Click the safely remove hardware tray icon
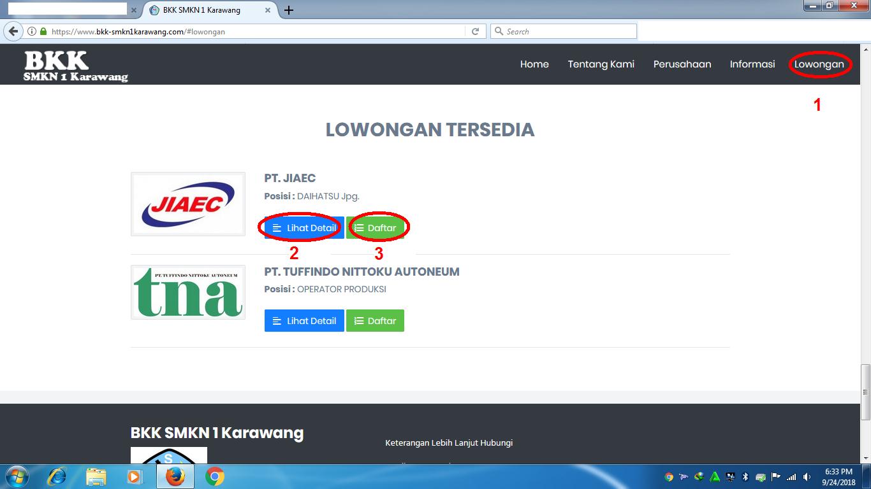Screen dimensions: 871x489 click(x=761, y=476)
